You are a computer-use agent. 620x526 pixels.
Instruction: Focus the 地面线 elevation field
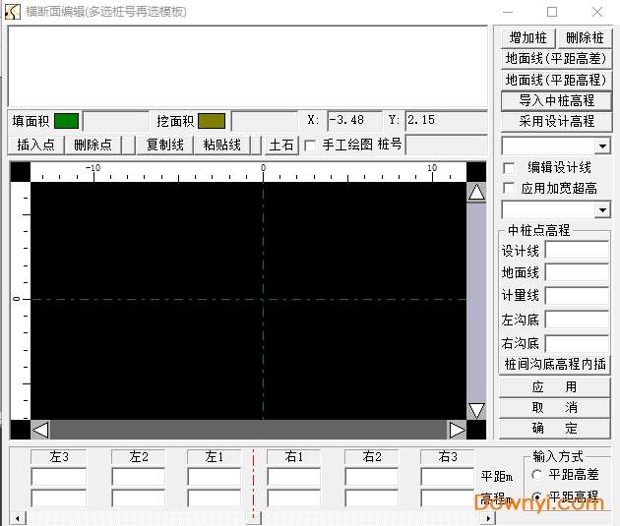tap(577, 272)
